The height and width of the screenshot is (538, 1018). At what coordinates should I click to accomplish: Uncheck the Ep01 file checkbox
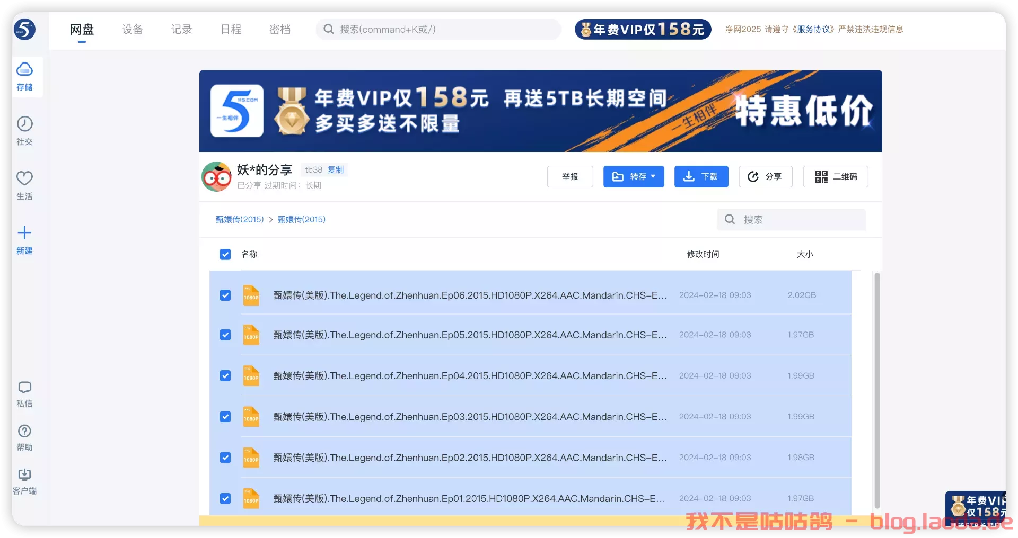point(225,498)
